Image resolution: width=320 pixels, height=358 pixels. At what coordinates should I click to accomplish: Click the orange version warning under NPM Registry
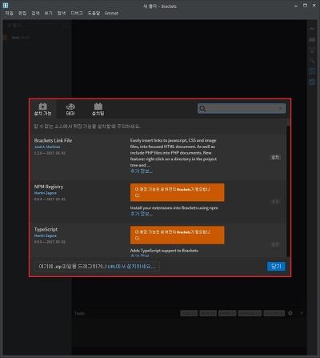tap(177, 192)
